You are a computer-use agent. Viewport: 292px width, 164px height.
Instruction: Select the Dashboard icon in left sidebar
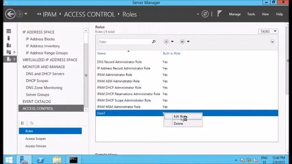click(x=9, y=31)
